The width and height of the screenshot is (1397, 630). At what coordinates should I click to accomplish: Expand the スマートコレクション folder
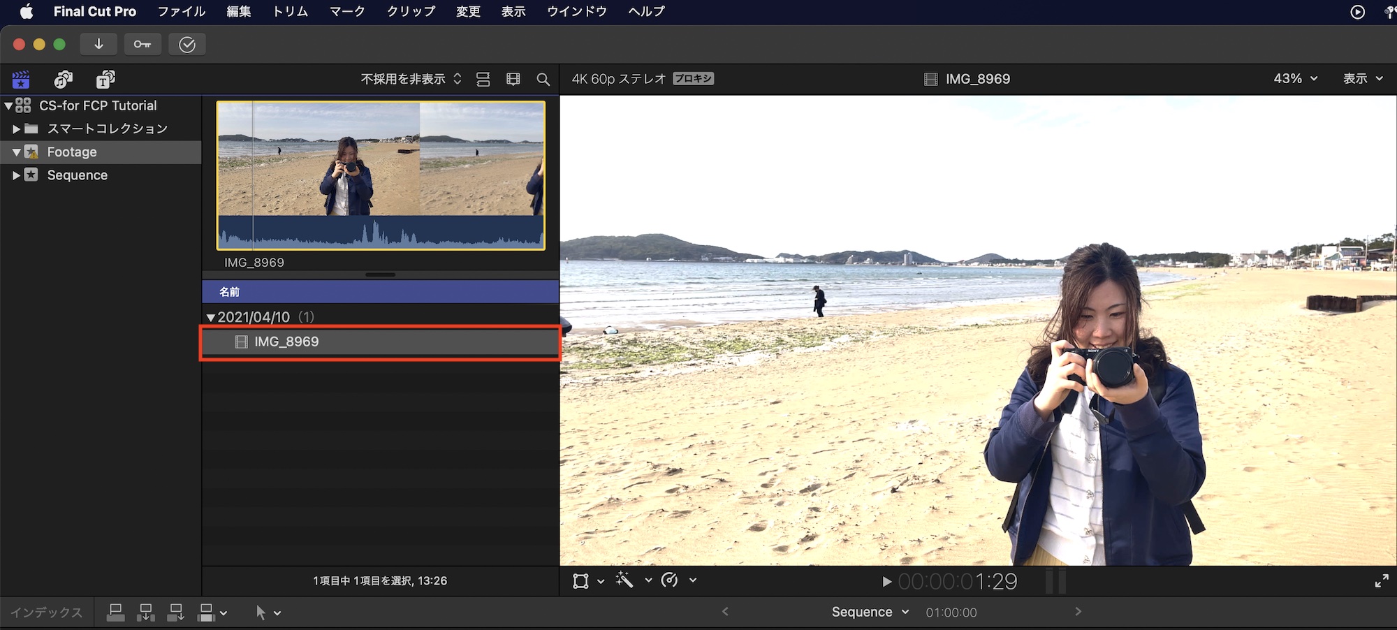16,129
